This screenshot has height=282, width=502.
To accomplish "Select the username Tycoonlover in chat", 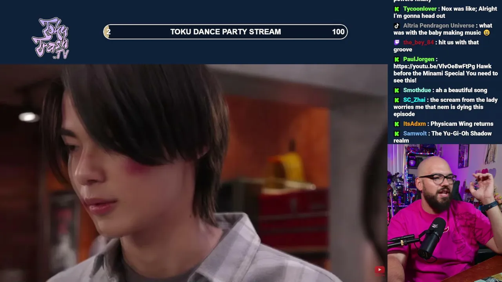I will pos(420,9).
